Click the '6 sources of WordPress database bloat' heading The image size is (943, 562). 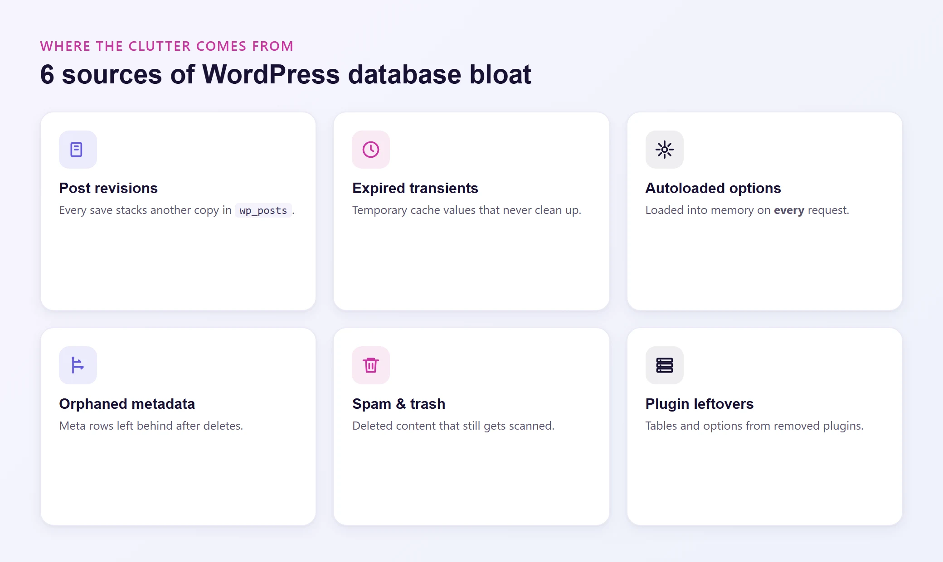[x=286, y=74]
